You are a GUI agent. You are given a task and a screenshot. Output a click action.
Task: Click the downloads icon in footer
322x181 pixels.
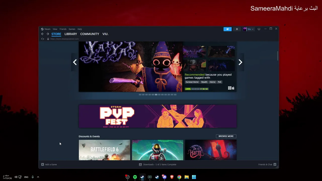pyautogui.click(x=140, y=164)
